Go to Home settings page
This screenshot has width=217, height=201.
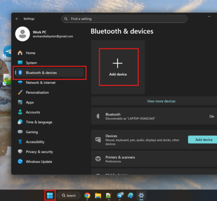tap(50, 53)
